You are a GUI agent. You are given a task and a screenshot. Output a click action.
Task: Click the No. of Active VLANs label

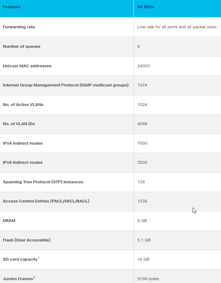coord(23,105)
